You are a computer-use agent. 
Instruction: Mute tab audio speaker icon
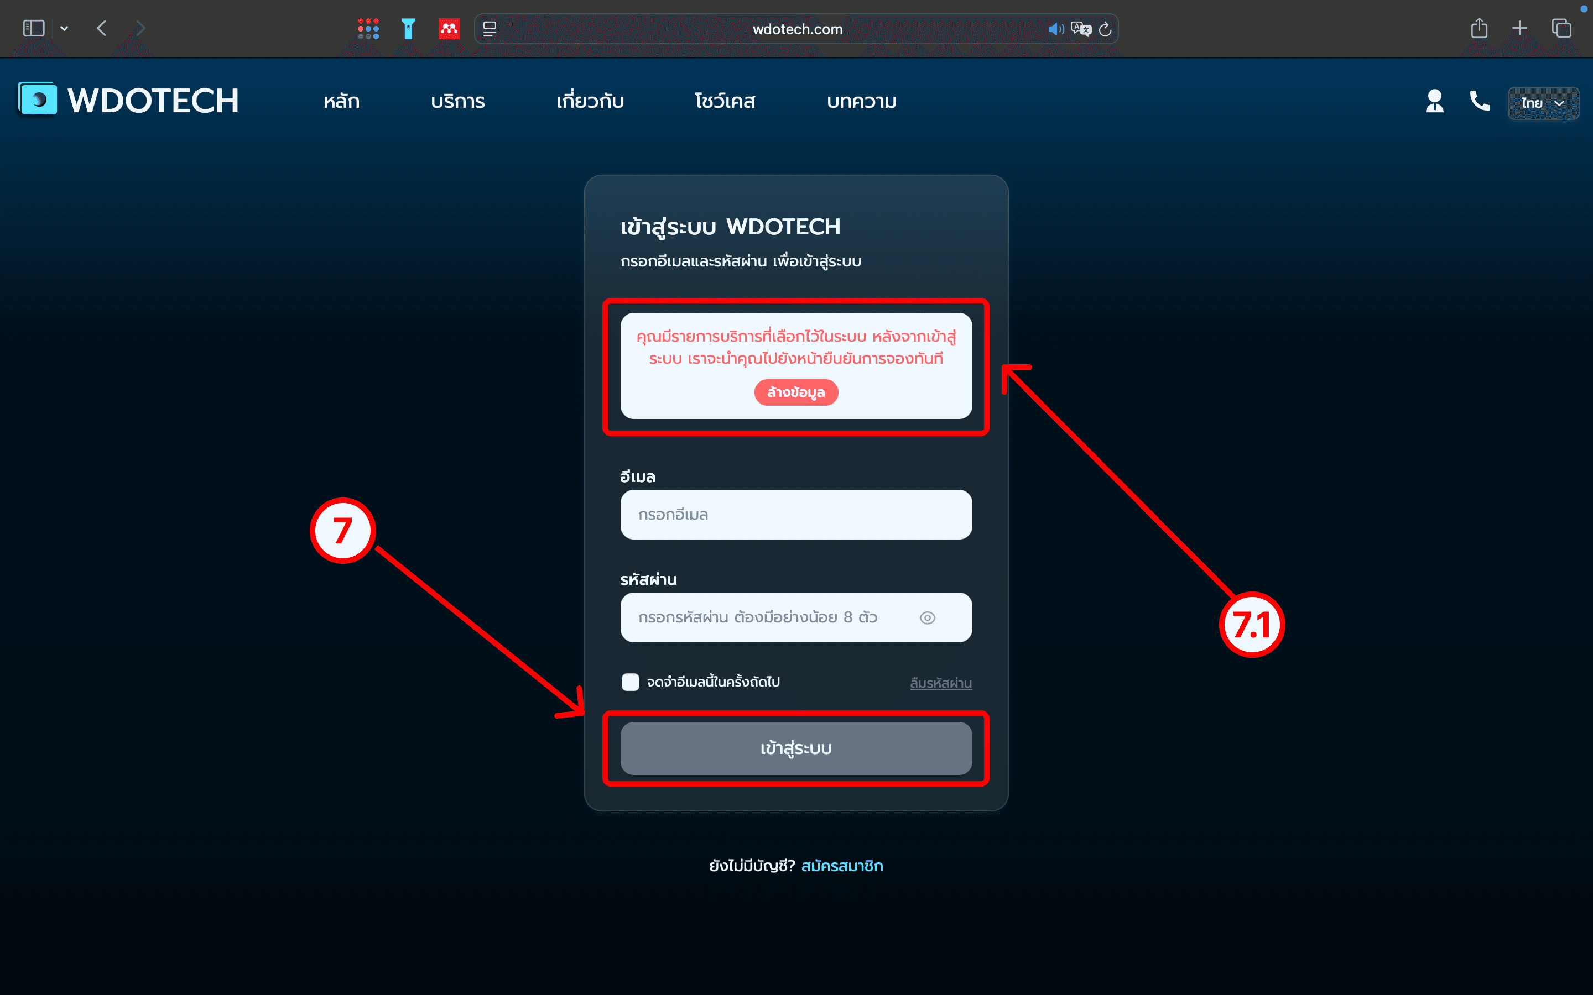[x=1055, y=29]
